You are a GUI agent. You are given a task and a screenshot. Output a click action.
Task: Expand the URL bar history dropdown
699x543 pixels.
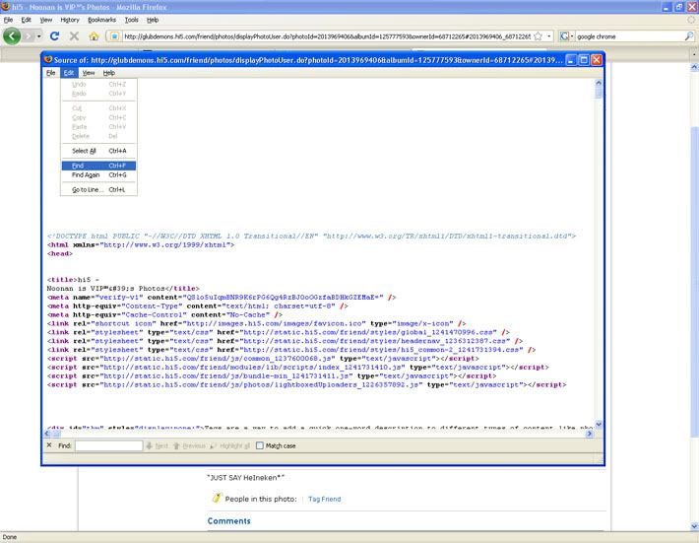pos(549,36)
